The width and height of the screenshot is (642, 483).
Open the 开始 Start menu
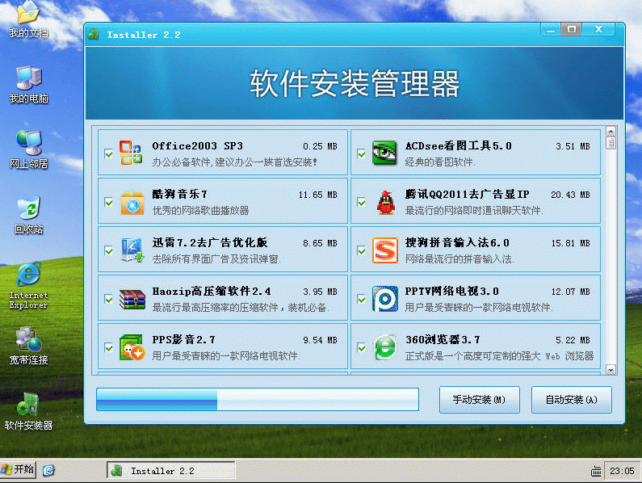click(x=19, y=469)
